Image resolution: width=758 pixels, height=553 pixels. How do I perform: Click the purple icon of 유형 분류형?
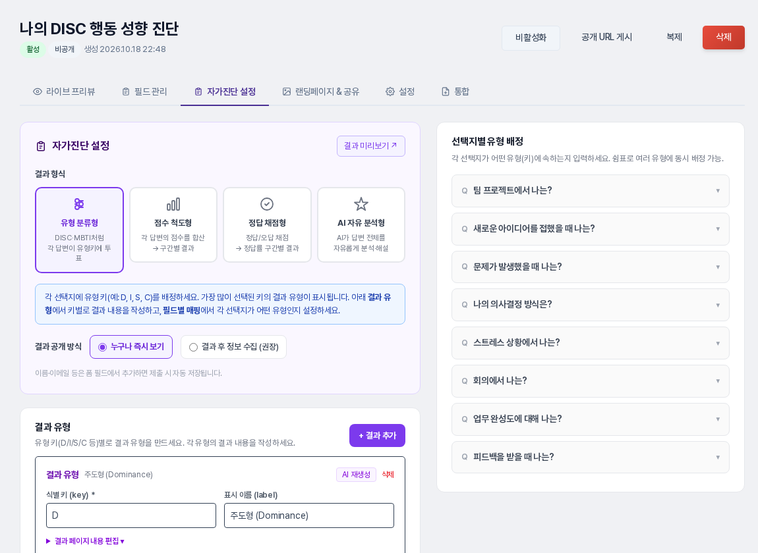pyautogui.click(x=79, y=204)
